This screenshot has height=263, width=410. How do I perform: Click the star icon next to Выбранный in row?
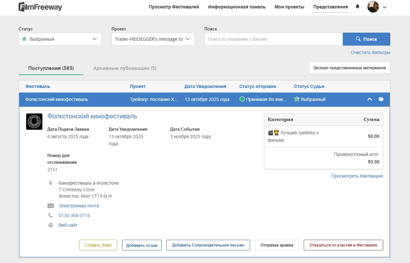tap(297, 99)
